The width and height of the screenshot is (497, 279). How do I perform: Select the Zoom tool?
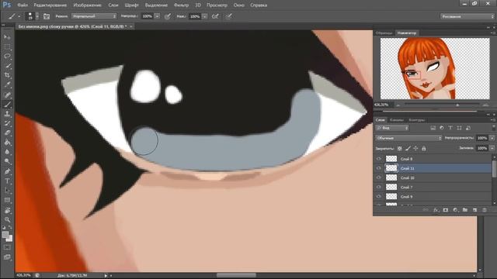click(7, 219)
